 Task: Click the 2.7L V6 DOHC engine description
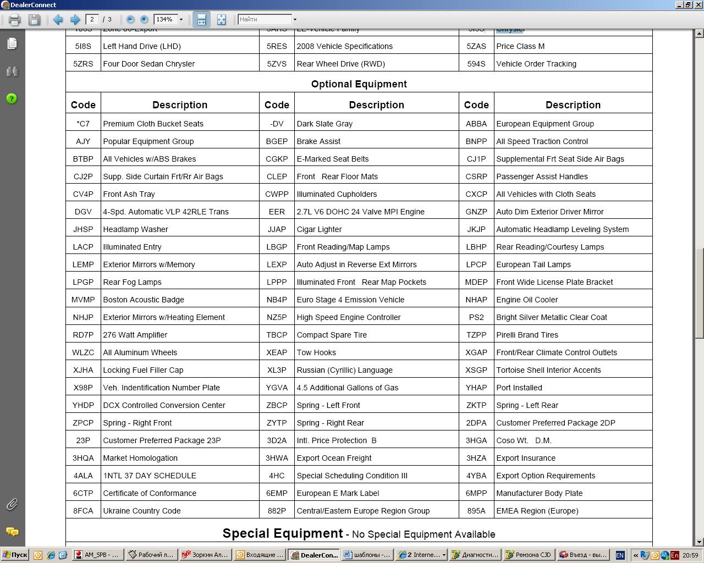click(x=360, y=212)
